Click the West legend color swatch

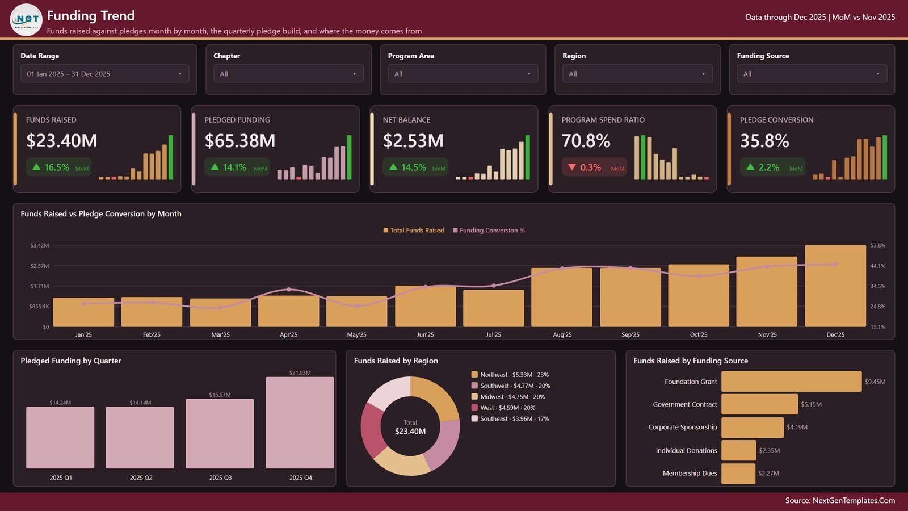(x=474, y=408)
